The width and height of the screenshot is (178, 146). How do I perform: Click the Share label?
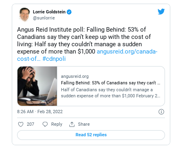[x=84, y=124]
